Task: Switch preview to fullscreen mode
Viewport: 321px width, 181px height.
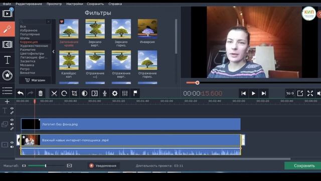Action: coord(310,94)
